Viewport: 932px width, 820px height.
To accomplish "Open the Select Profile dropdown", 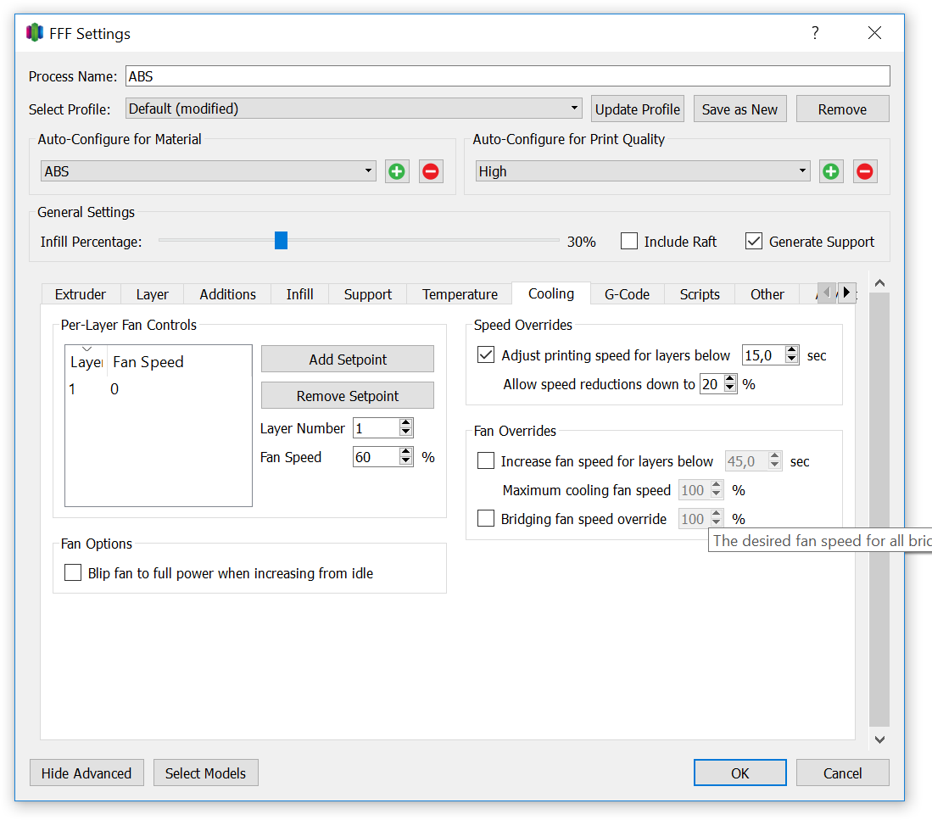I will tap(354, 109).
